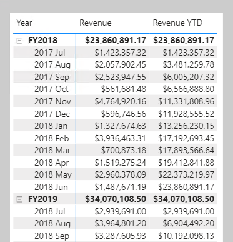
Task: Click the 2017 Dec YTD value $11,928,555.52
Action: [x=186, y=114]
